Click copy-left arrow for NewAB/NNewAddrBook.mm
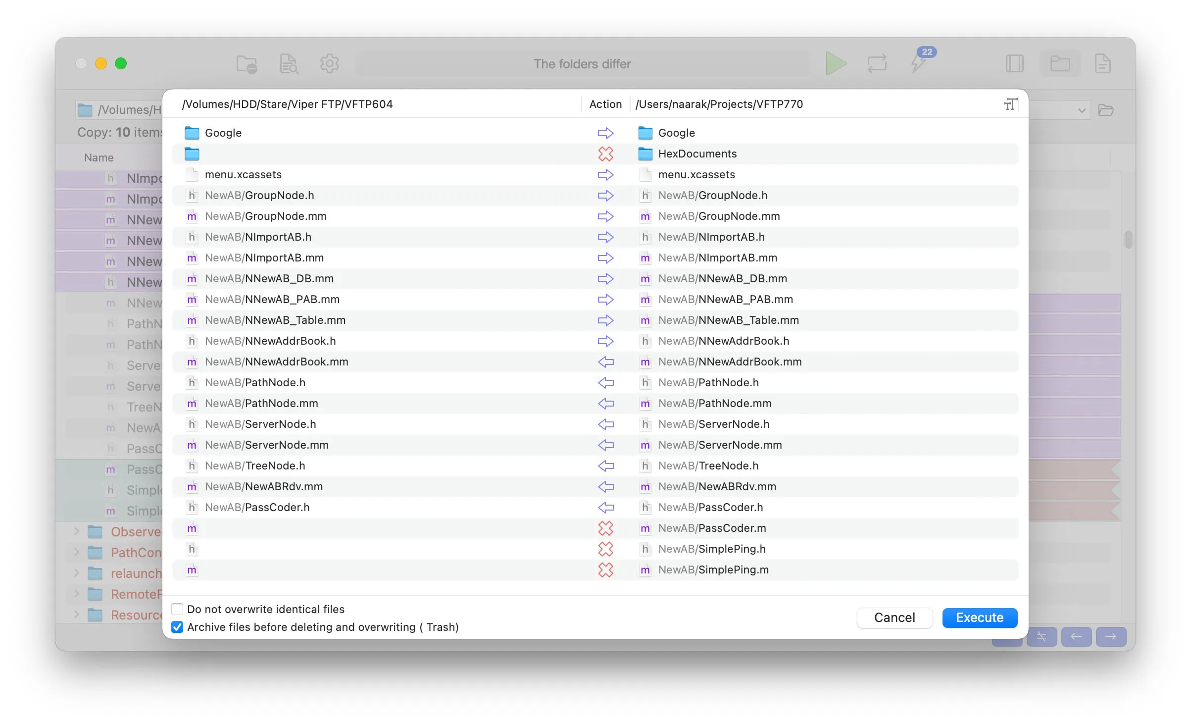The width and height of the screenshot is (1191, 724). click(x=605, y=362)
